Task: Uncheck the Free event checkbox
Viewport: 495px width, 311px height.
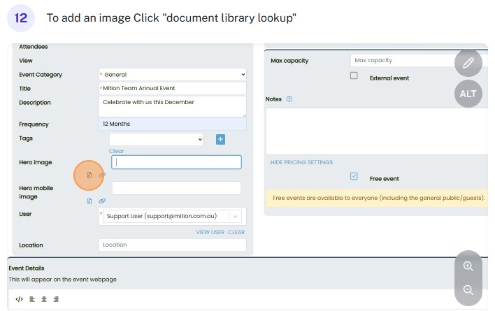Action: tap(354, 177)
